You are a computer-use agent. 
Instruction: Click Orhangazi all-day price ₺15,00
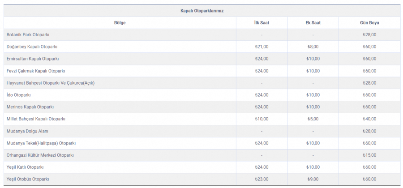(369, 155)
